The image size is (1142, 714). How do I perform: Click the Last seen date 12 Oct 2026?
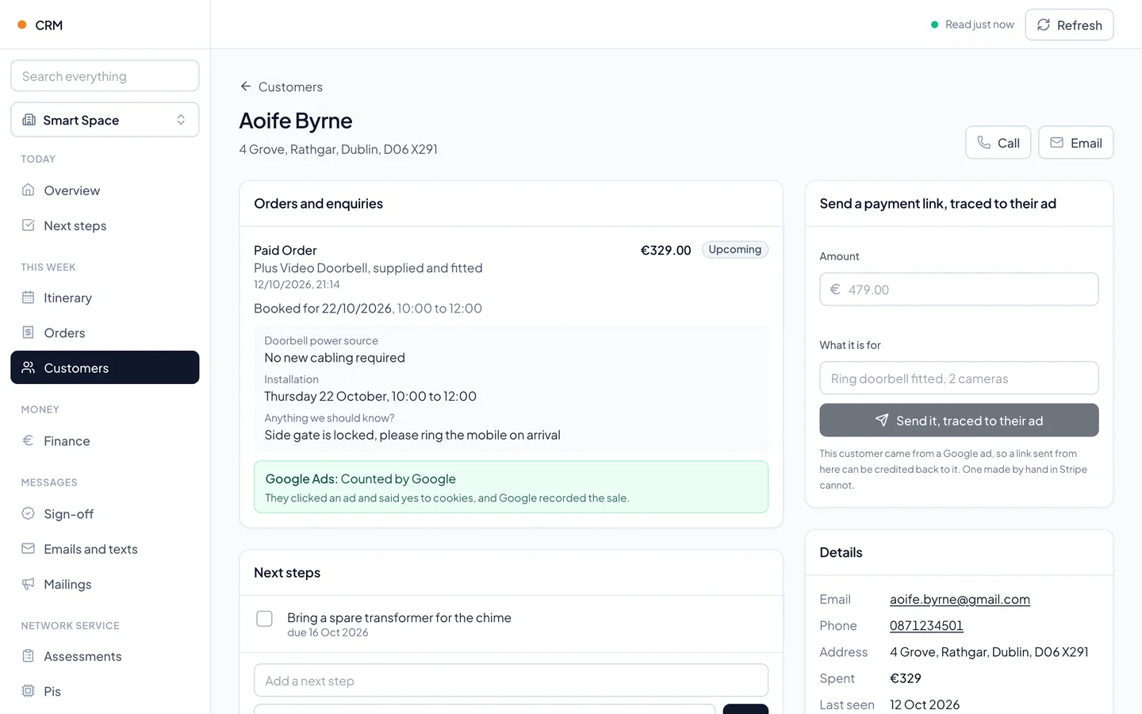tap(925, 704)
